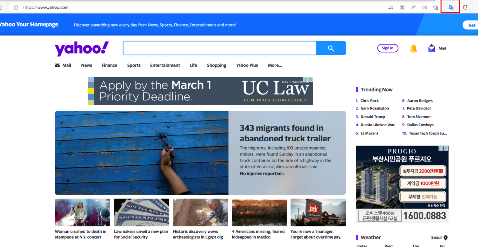This screenshot has height=247, width=478.
Task: Open the Sports nav item
Action: [134, 65]
